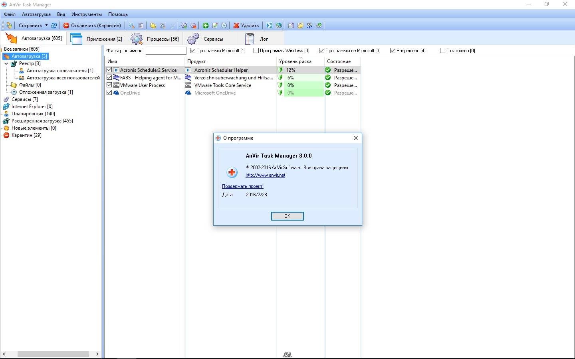The height and width of the screenshot is (359, 575).
Task: Close the О программе dialog
Action: (x=356, y=138)
